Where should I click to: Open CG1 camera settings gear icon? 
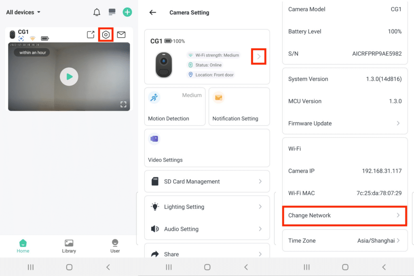point(106,35)
